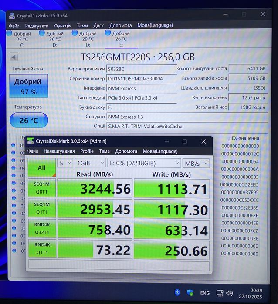Switch input language via ENG indicator

coord(205,293)
